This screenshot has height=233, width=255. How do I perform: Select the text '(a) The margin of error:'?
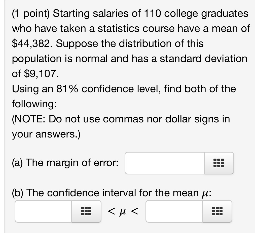click(65, 163)
